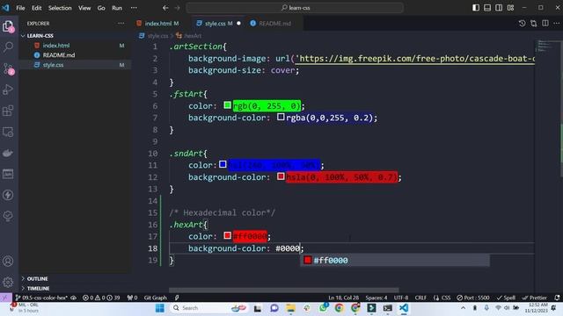The image size is (563, 316).
Task: Open the File menu
Action: (x=20, y=8)
